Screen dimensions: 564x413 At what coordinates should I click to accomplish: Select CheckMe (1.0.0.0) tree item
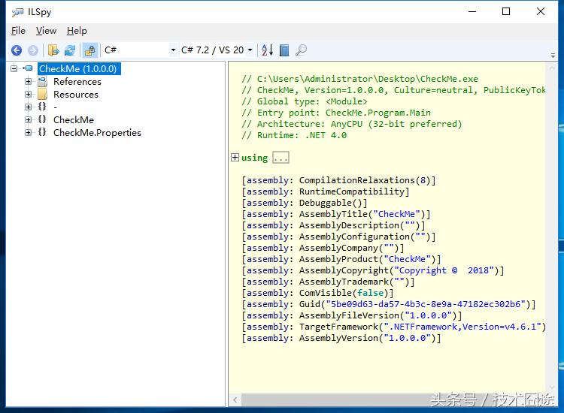[78, 68]
